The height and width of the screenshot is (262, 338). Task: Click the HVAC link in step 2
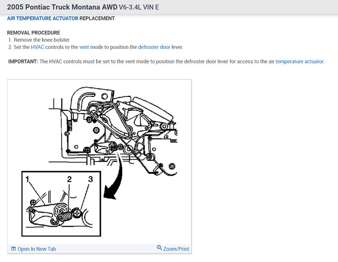tap(37, 47)
